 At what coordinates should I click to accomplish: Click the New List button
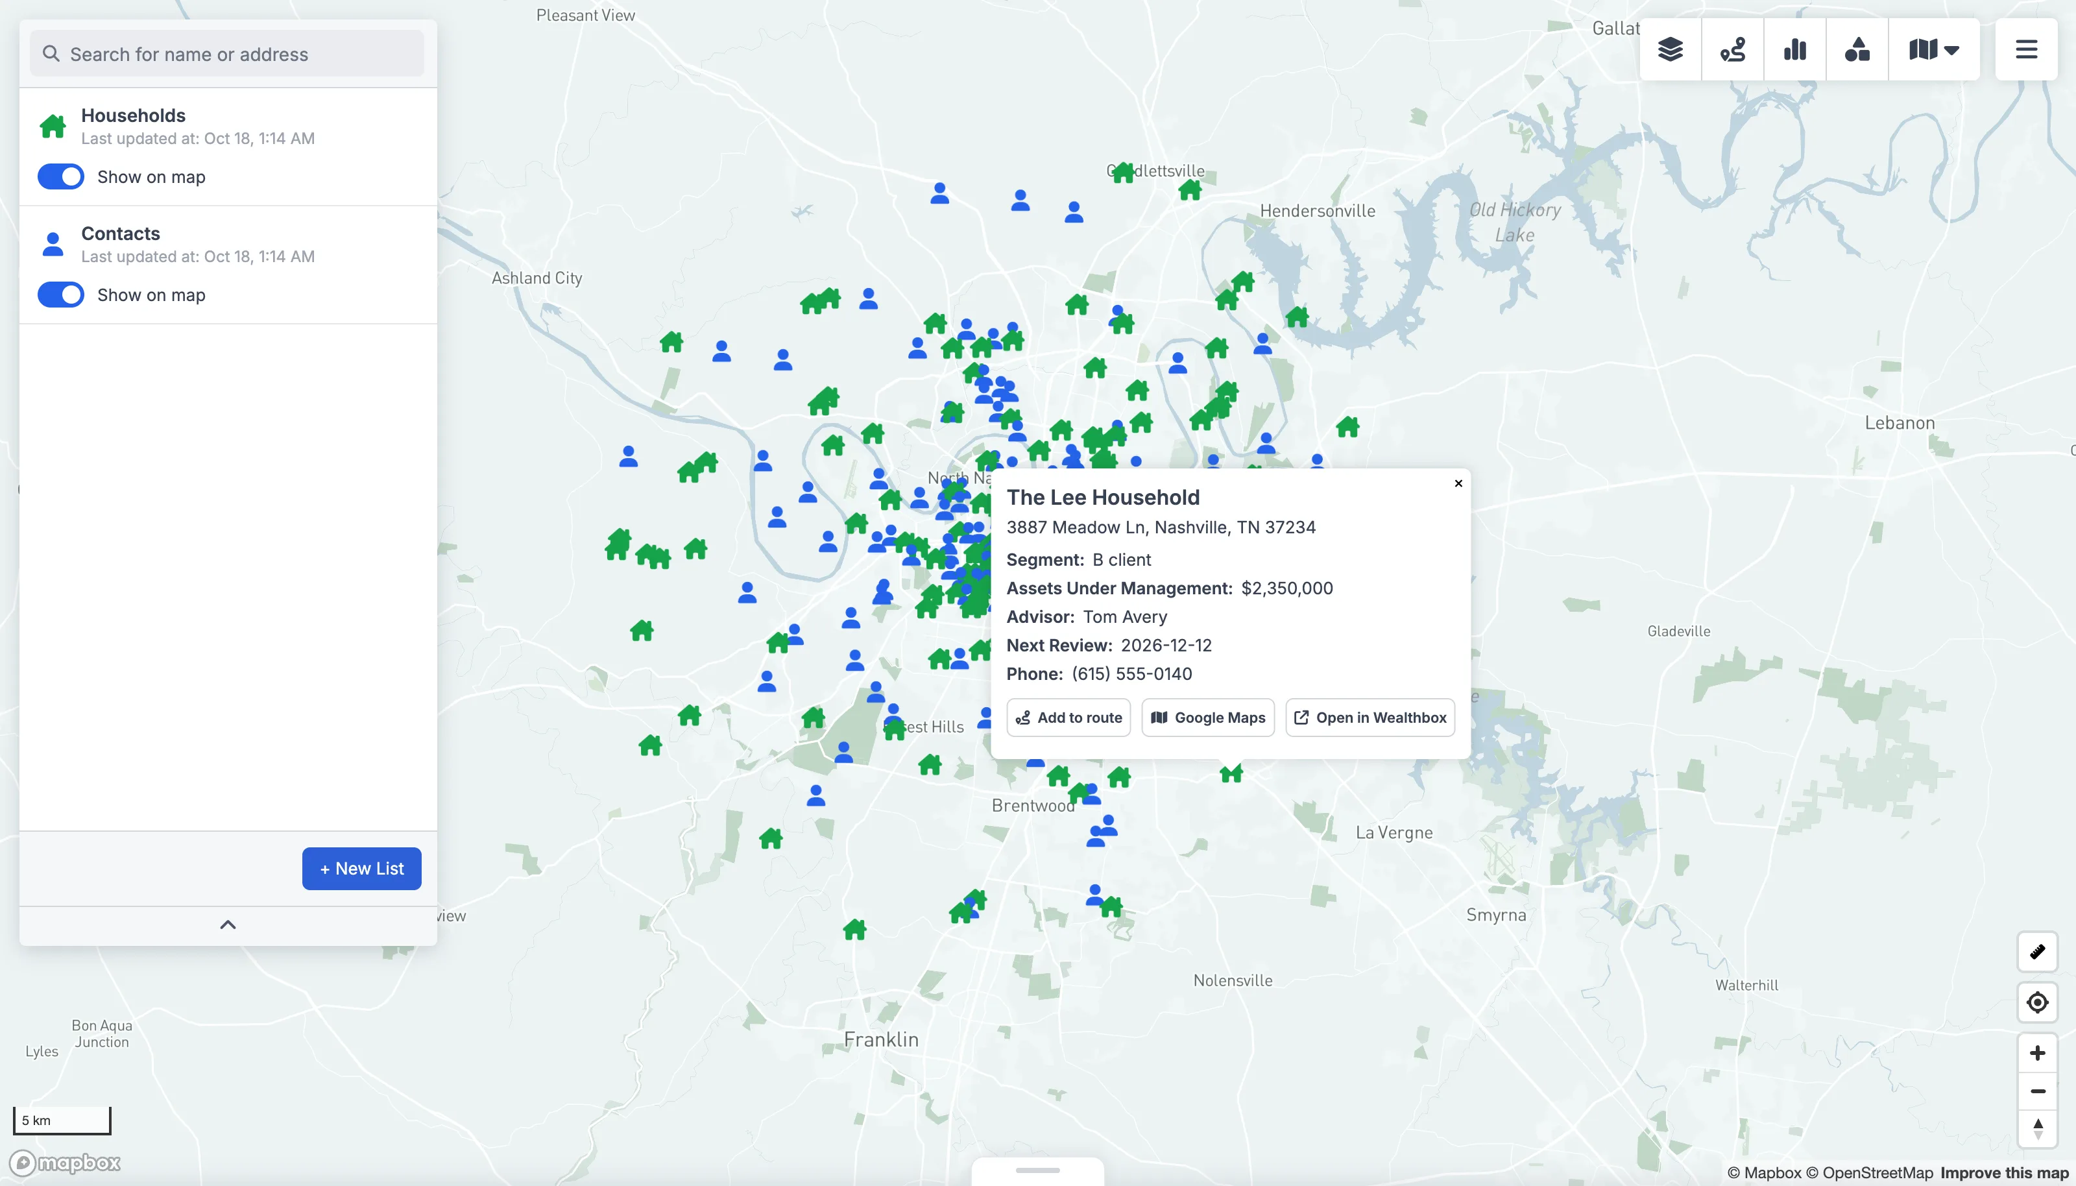361,868
